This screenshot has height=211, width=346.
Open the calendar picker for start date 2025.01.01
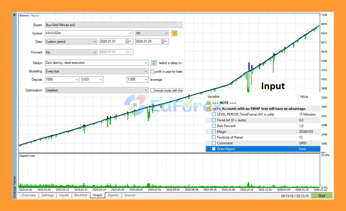pyautogui.click(x=128, y=41)
